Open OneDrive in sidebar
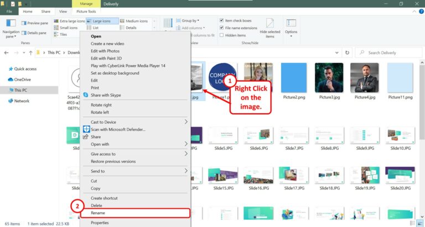This screenshot has width=425, height=227. click(19, 80)
